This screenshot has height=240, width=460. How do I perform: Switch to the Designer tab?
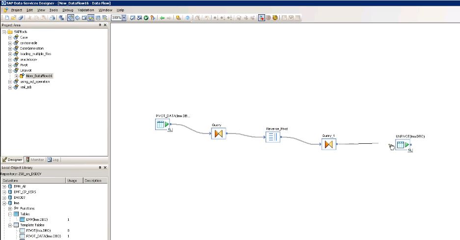(x=12, y=160)
